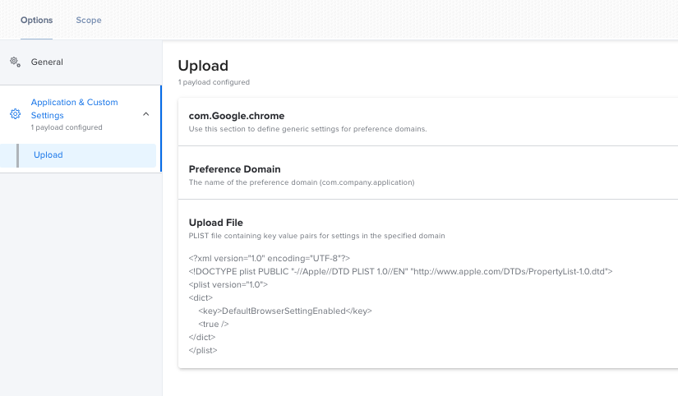Collapse the Application & Custom Settings chevron
678x396 pixels.
pos(146,114)
